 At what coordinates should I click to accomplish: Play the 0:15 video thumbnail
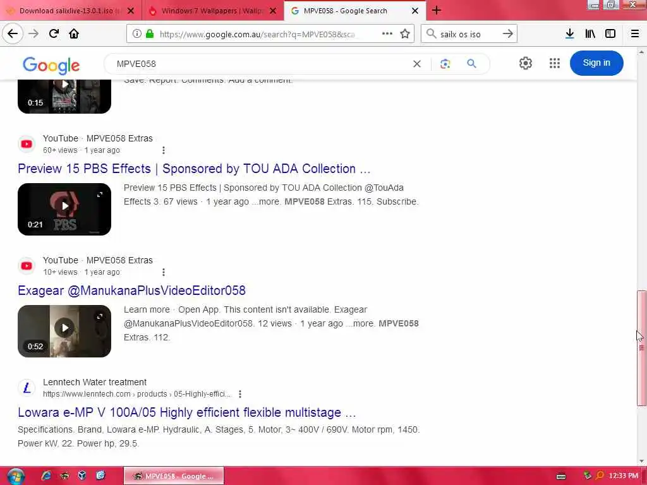coord(64,97)
